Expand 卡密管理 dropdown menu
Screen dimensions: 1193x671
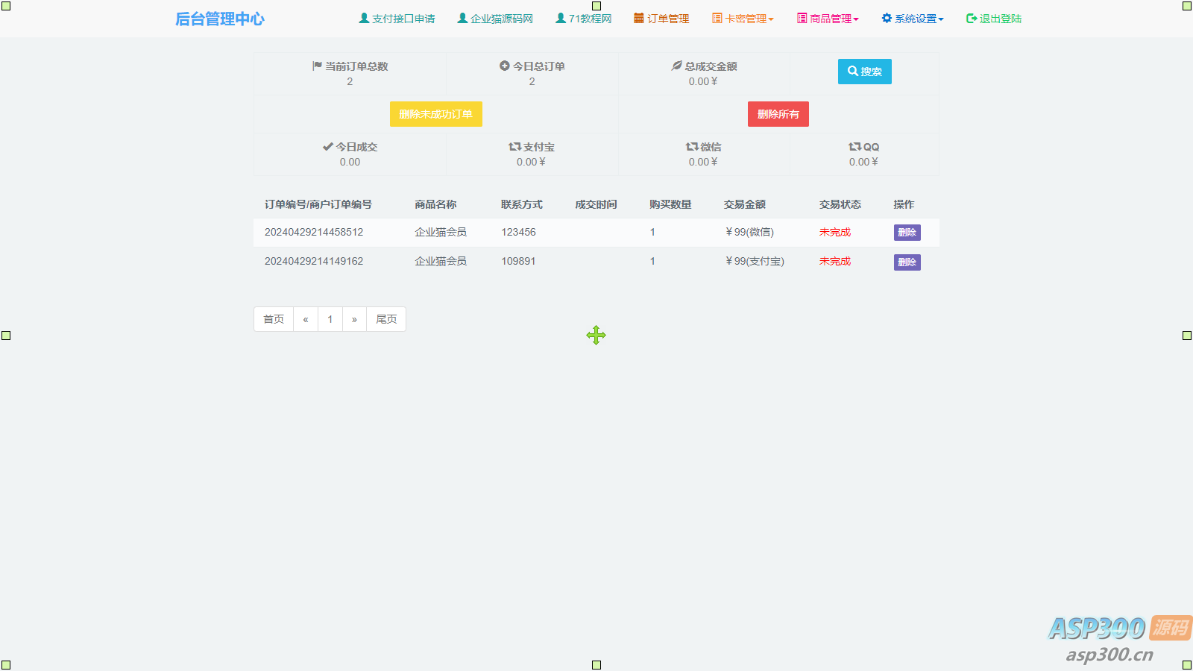pos(749,19)
